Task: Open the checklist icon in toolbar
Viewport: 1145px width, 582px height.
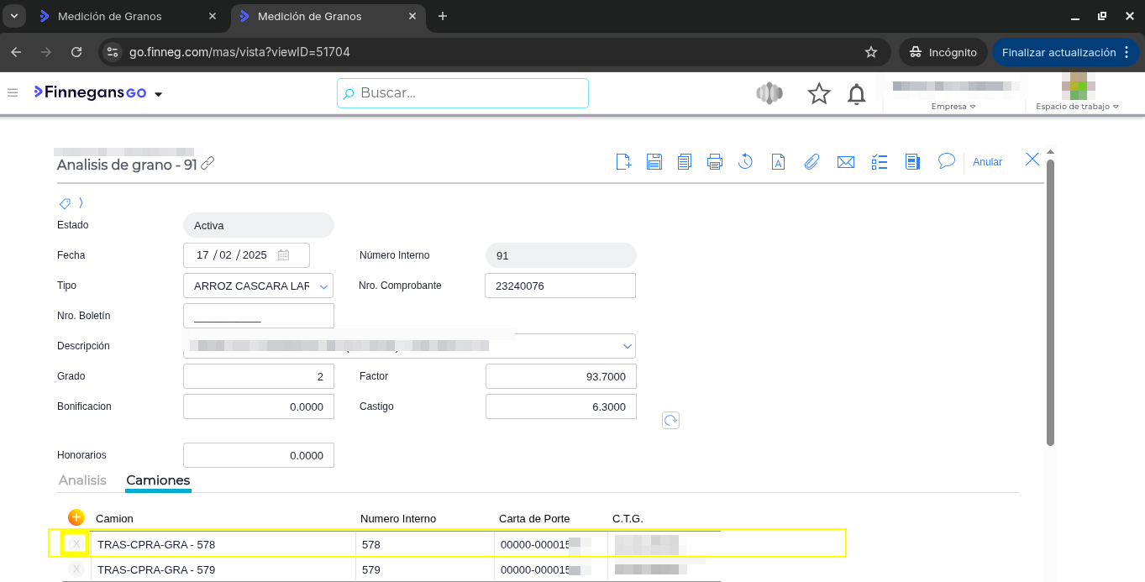Action: 880,162
